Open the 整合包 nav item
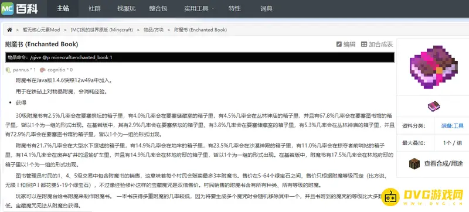The width and height of the screenshot is (469, 212). (x=158, y=8)
